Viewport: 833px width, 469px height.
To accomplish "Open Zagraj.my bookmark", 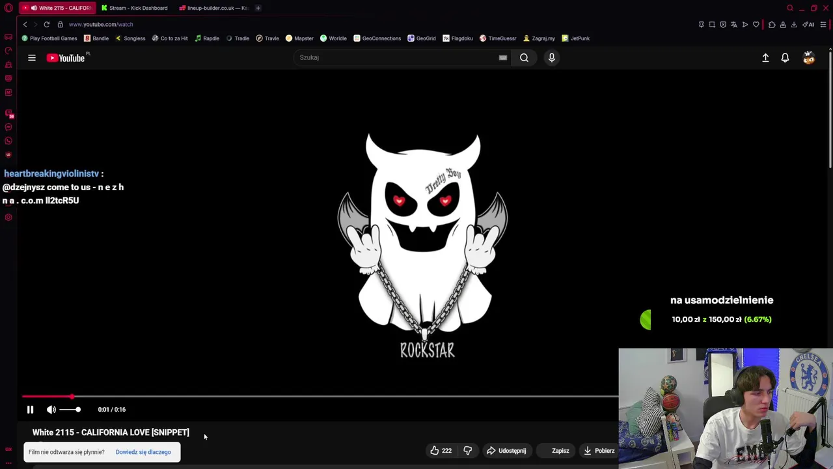I will pos(539,38).
